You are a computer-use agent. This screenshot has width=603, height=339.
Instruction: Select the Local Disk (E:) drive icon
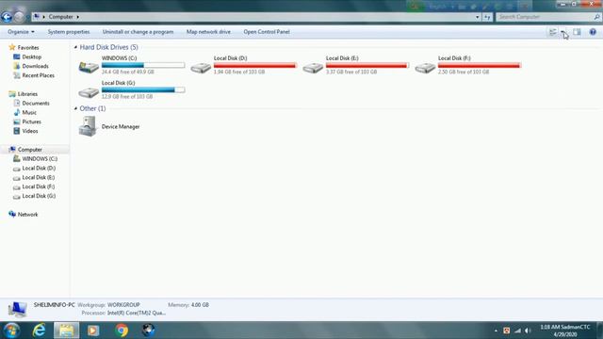[313, 68]
